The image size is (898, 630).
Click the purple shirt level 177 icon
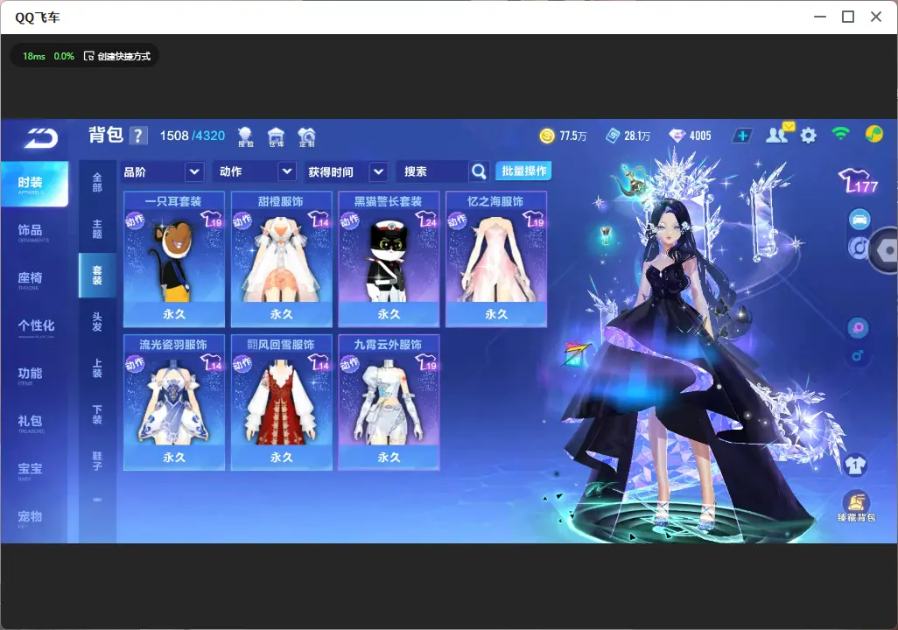(858, 181)
